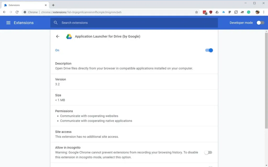Click the page vertical scrollbar
The image size is (268, 167).
[x=266, y=80]
